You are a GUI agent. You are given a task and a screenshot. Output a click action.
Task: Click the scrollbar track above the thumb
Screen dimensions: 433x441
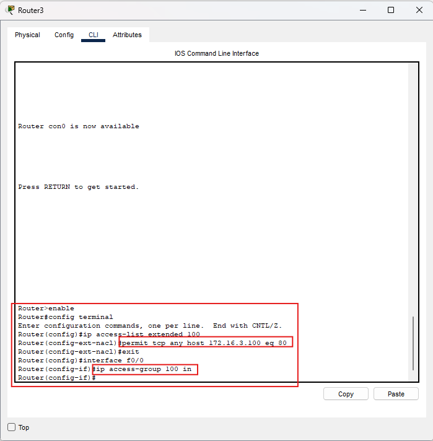tap(414, 186)
